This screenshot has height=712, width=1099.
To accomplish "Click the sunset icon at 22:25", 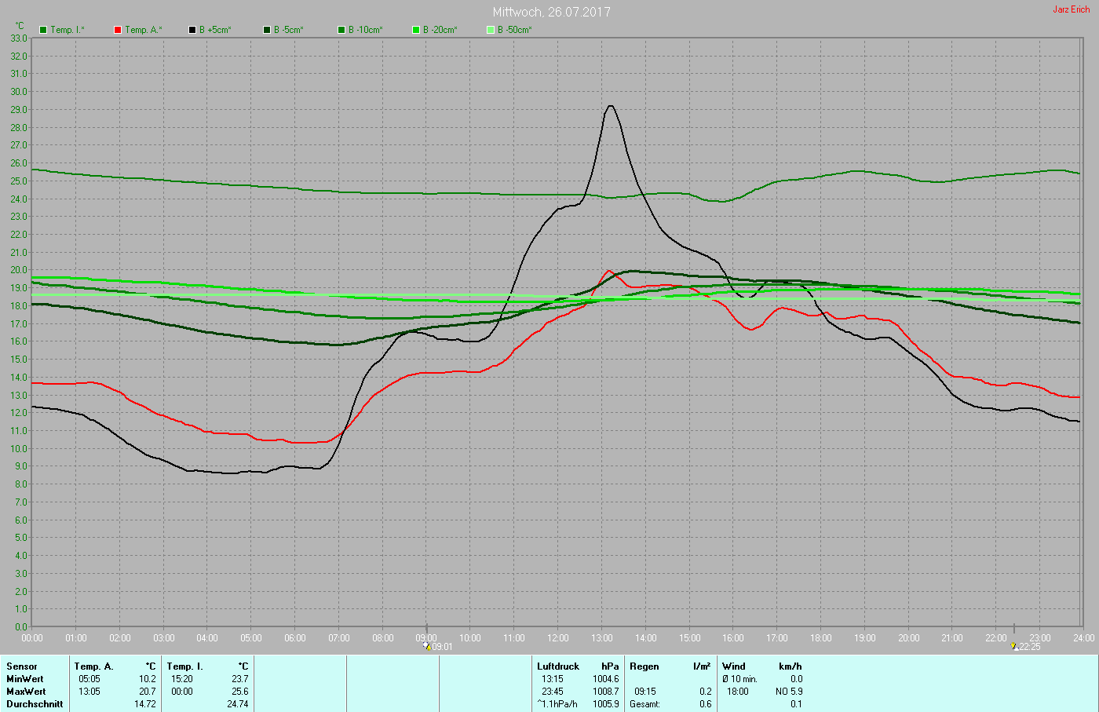I will click(1014, 646).
